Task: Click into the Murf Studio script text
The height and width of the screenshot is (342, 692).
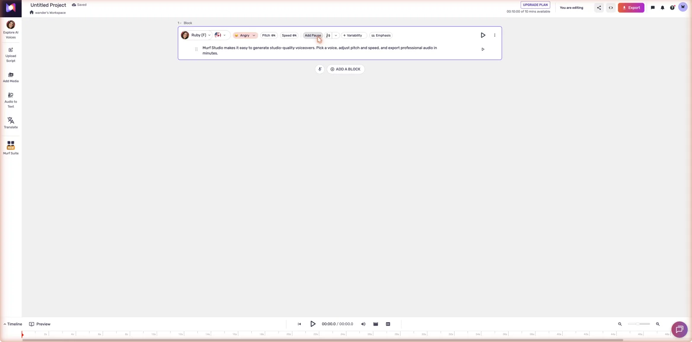Action: 320,51
